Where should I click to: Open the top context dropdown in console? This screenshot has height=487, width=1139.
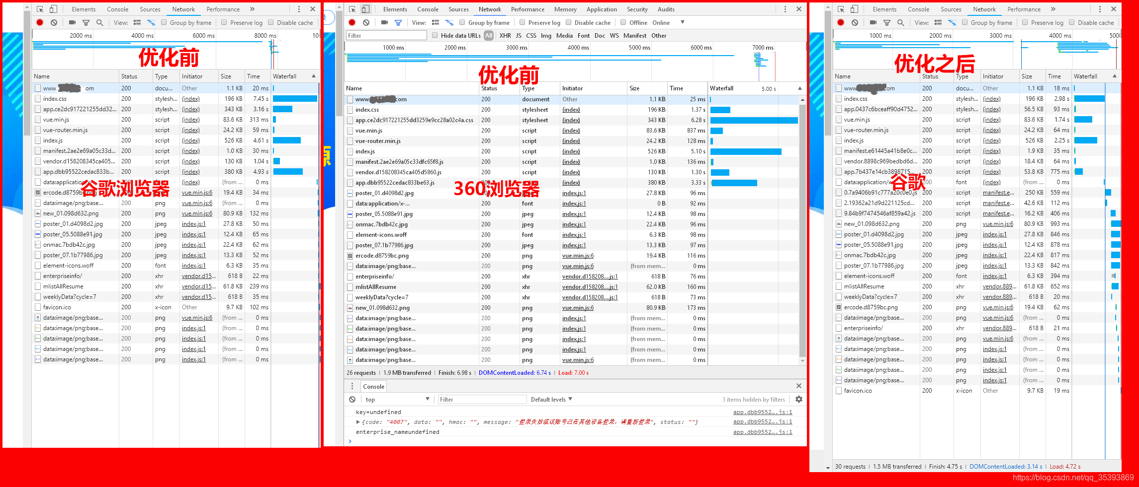(397, 399)
